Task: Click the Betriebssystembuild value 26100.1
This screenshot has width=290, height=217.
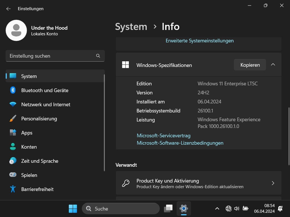Action: pos(205,111)
